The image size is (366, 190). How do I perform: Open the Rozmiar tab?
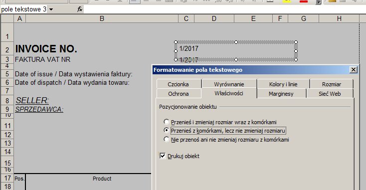coord(332,84)
